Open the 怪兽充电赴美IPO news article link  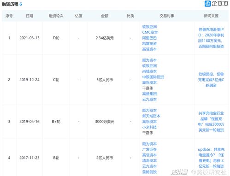(x=211, y=38)
